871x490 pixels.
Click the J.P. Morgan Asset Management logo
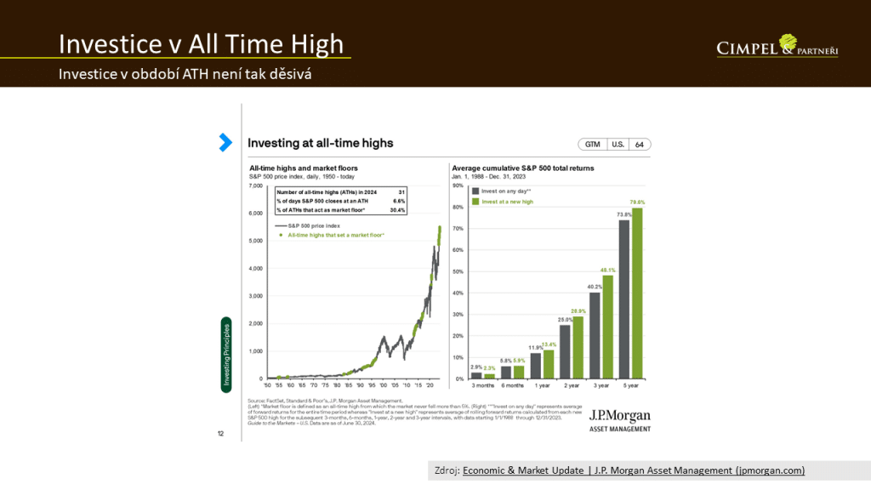pyautogui.click(x=619, y=419)
